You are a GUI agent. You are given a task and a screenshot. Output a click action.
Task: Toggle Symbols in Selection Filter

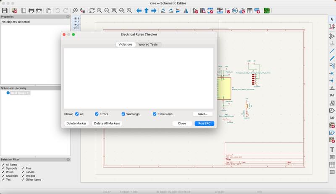pyautogui.click(x=3, y=168)
